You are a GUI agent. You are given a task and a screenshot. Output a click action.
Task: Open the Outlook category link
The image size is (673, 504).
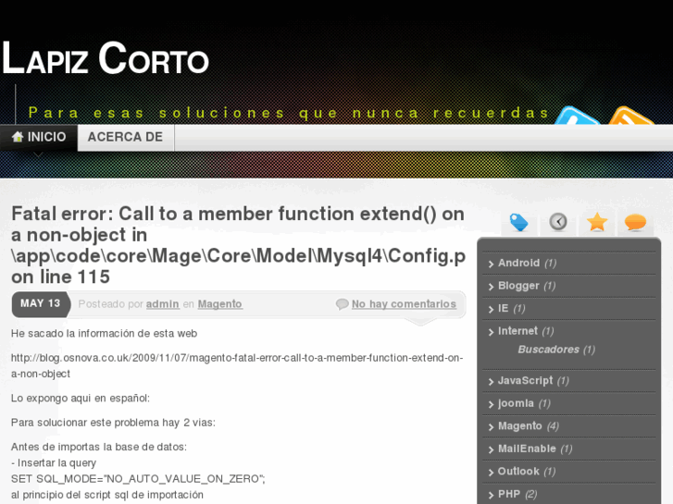[x=518, y=472]
